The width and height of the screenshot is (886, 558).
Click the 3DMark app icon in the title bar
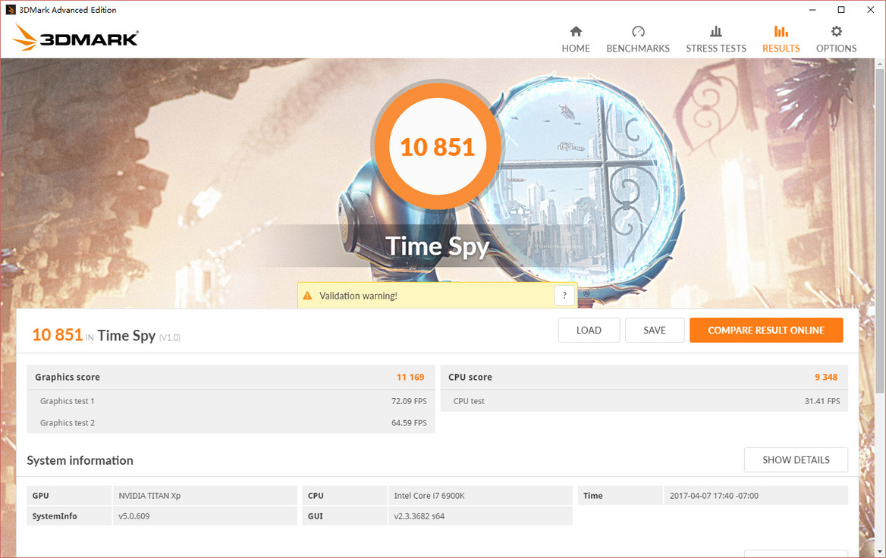click(11, 10)
